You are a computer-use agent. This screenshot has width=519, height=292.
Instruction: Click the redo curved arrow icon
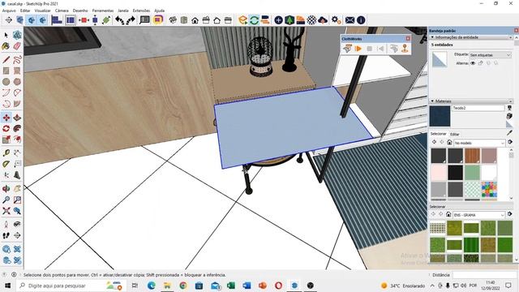point(131,20)
